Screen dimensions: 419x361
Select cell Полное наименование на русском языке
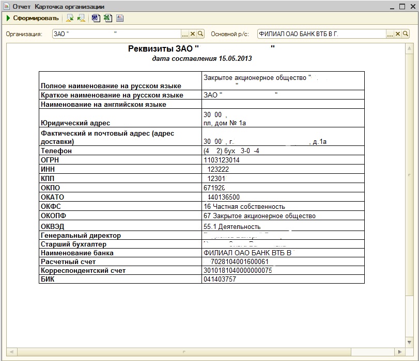pos(120,81)
